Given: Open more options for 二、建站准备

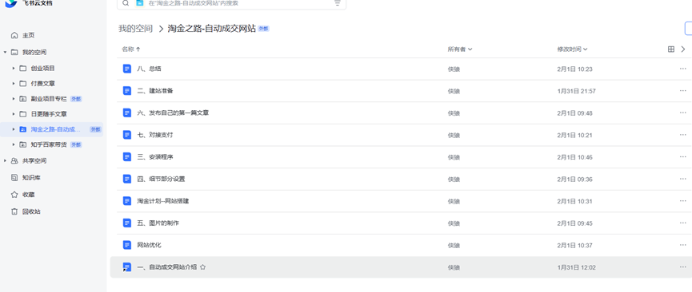Looking at the screenshot, I should click(682, 91).
